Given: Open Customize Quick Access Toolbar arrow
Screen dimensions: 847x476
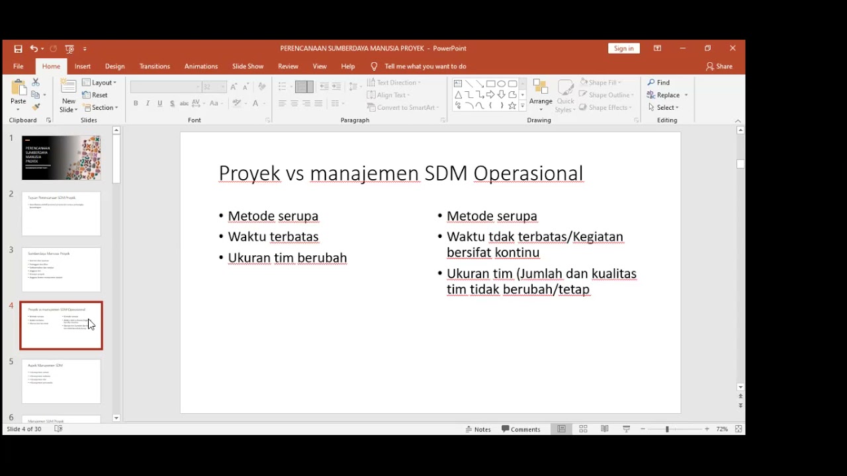Looking at the screenshot, I should (x=85, y=48).
